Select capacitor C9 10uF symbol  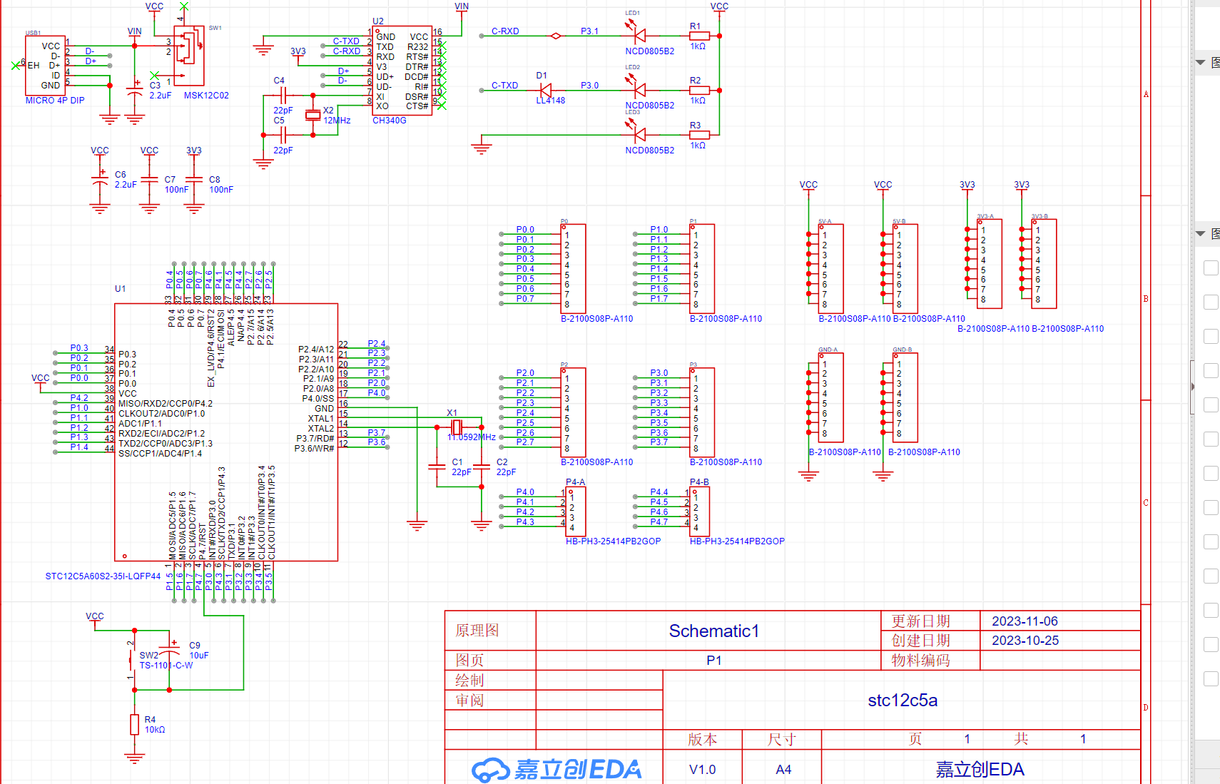point(169,648)
